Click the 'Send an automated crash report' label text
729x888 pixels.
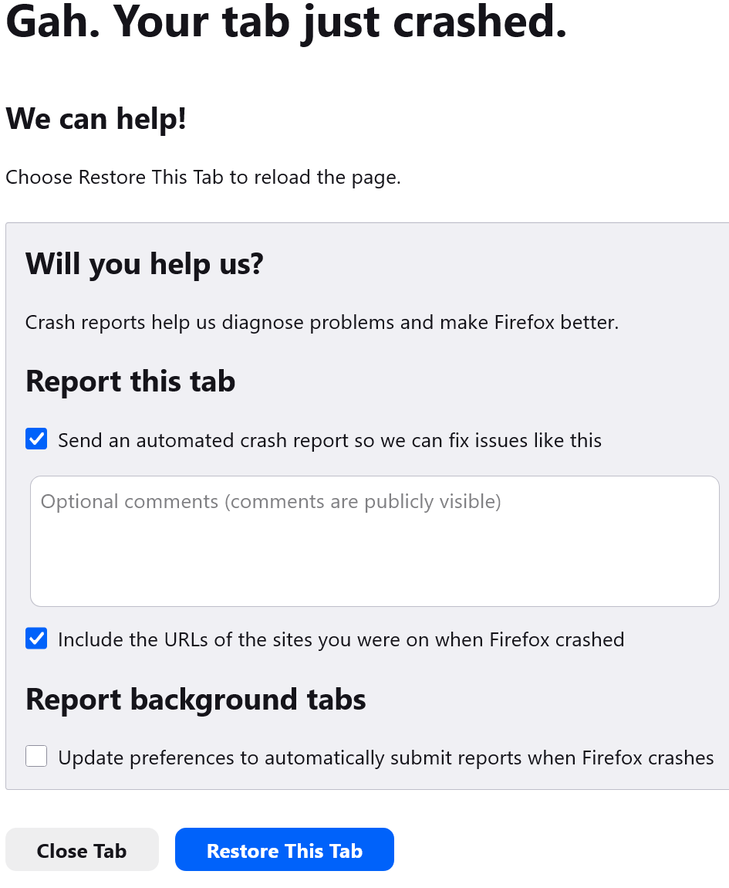point(329,441)
